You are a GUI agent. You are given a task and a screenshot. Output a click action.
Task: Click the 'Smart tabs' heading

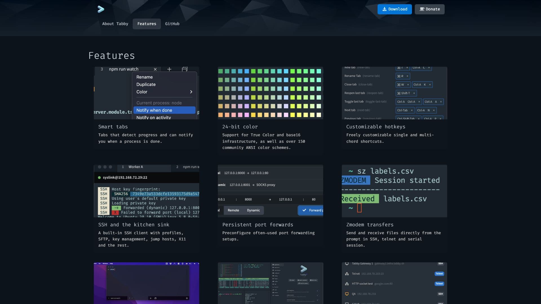[113, 127]
